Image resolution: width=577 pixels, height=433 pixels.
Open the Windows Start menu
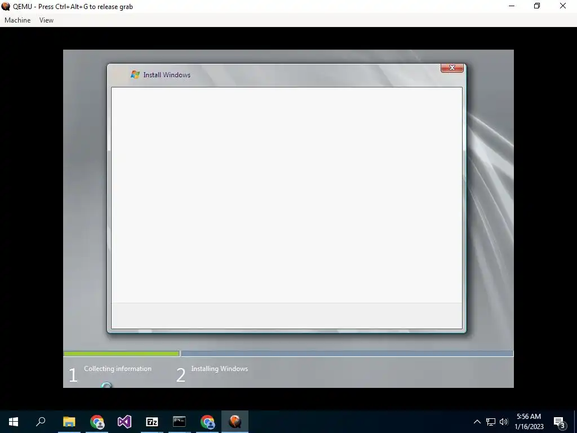tap(14, 422)
